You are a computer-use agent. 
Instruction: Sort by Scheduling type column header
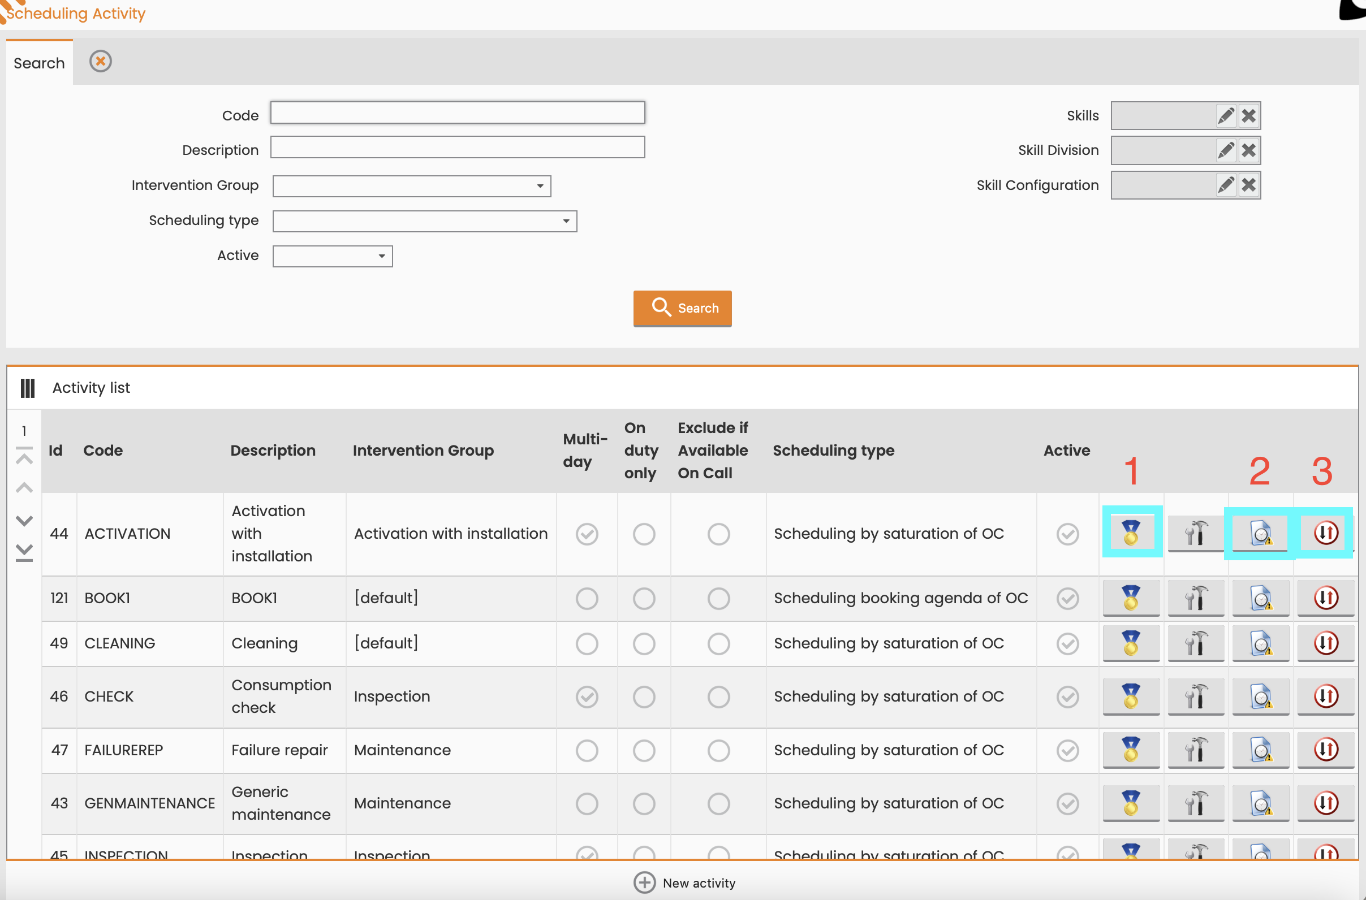pyautogui.click(x=833, y=451)
